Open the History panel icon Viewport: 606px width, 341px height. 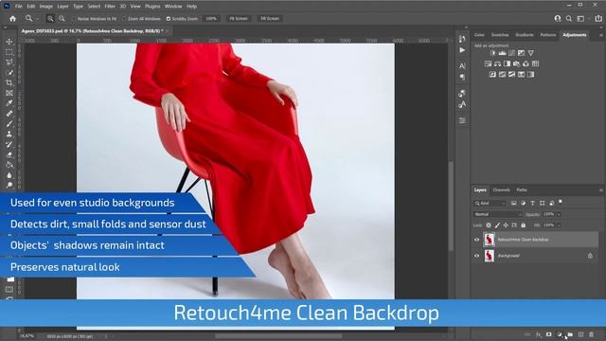pos(462,39)
